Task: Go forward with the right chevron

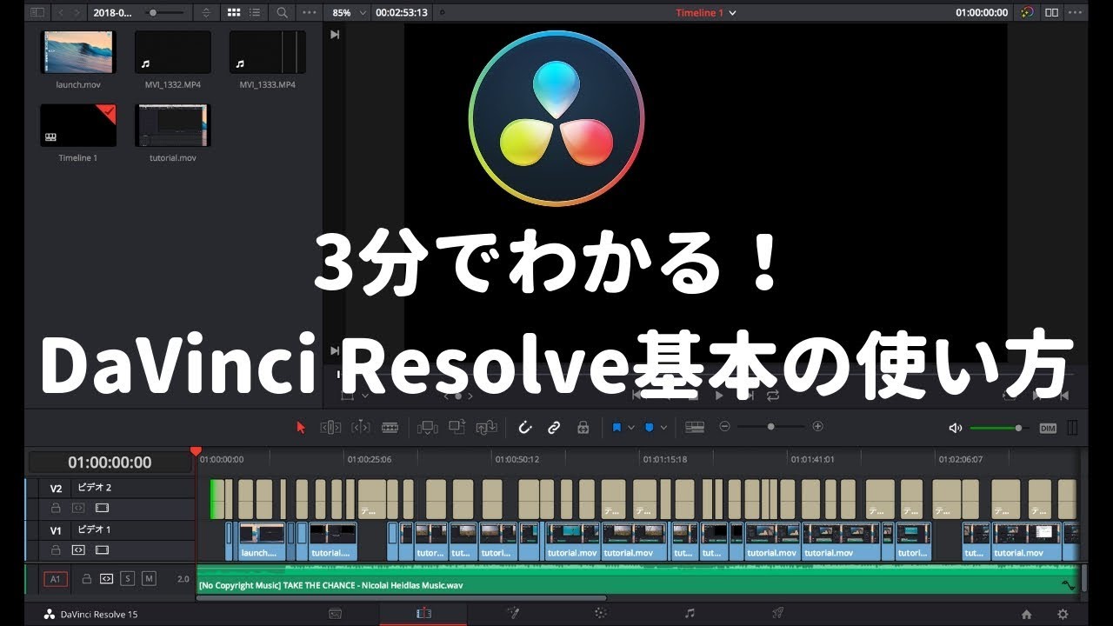Action: coord(78,13)
